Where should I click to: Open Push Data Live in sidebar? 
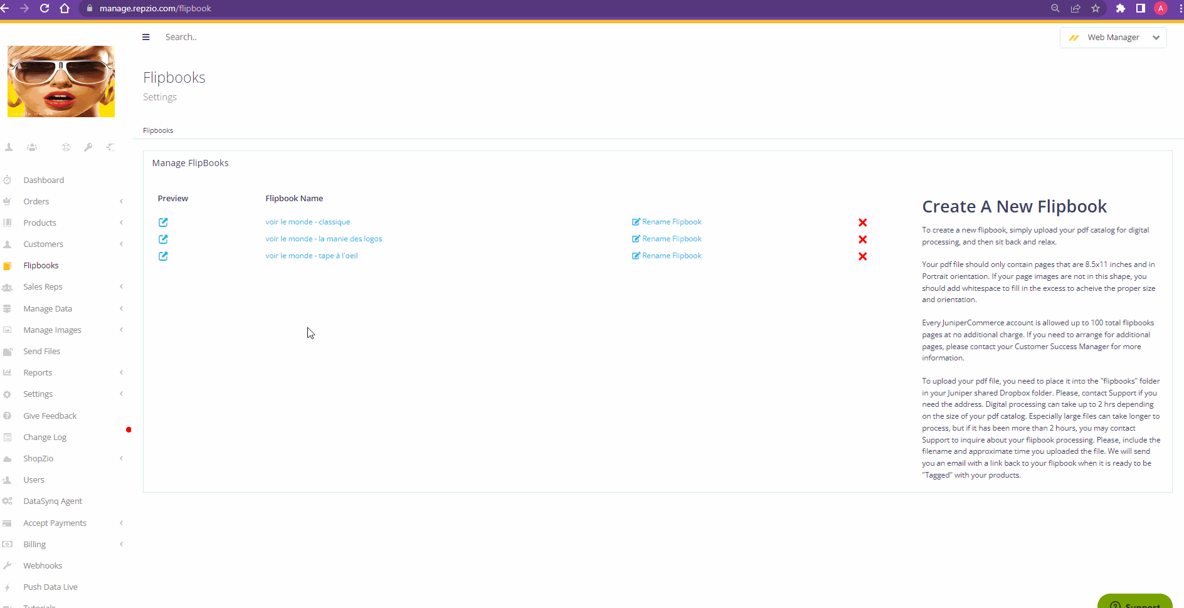click(x=51, y=587)
